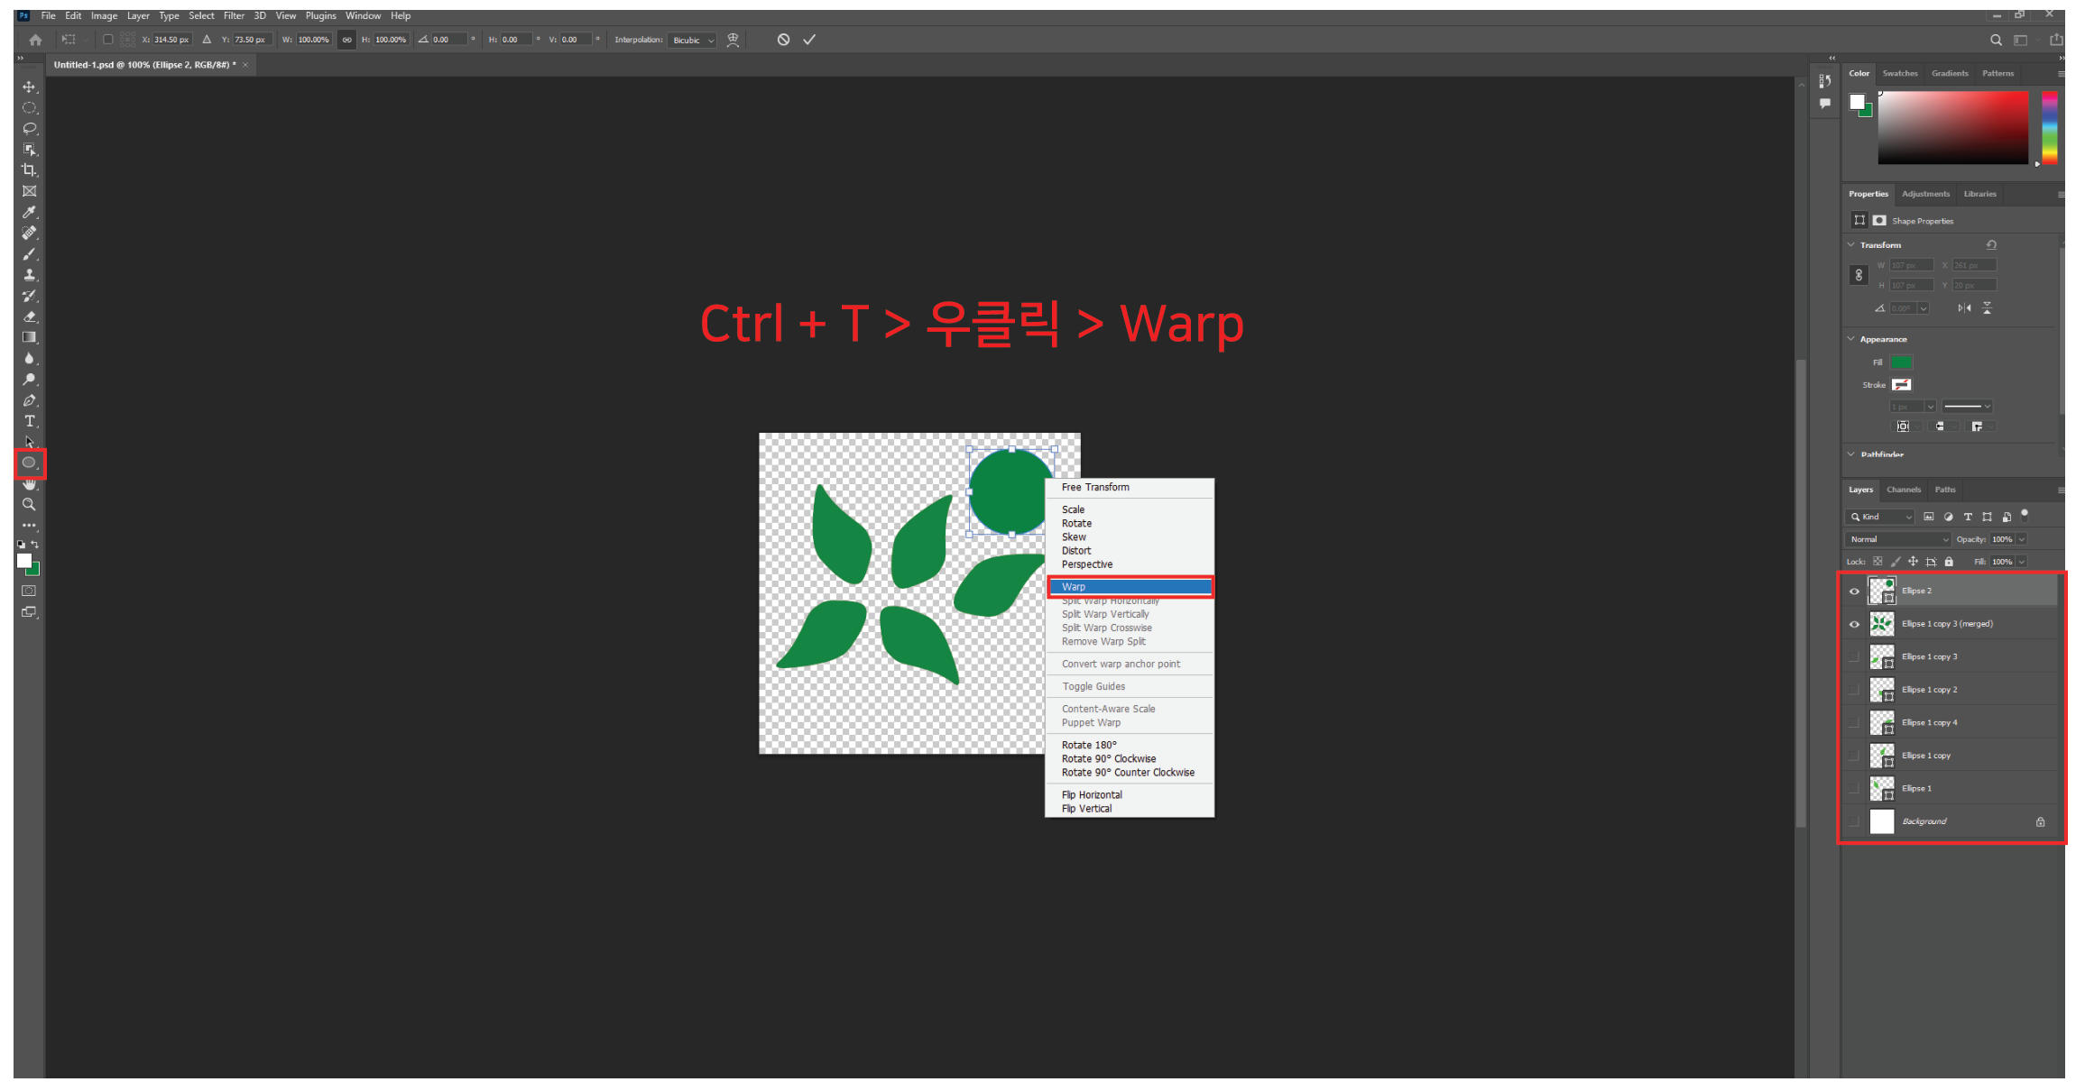
Task: Select the Dodge tool
Action: pyautogui.click(x=29, y=379)
